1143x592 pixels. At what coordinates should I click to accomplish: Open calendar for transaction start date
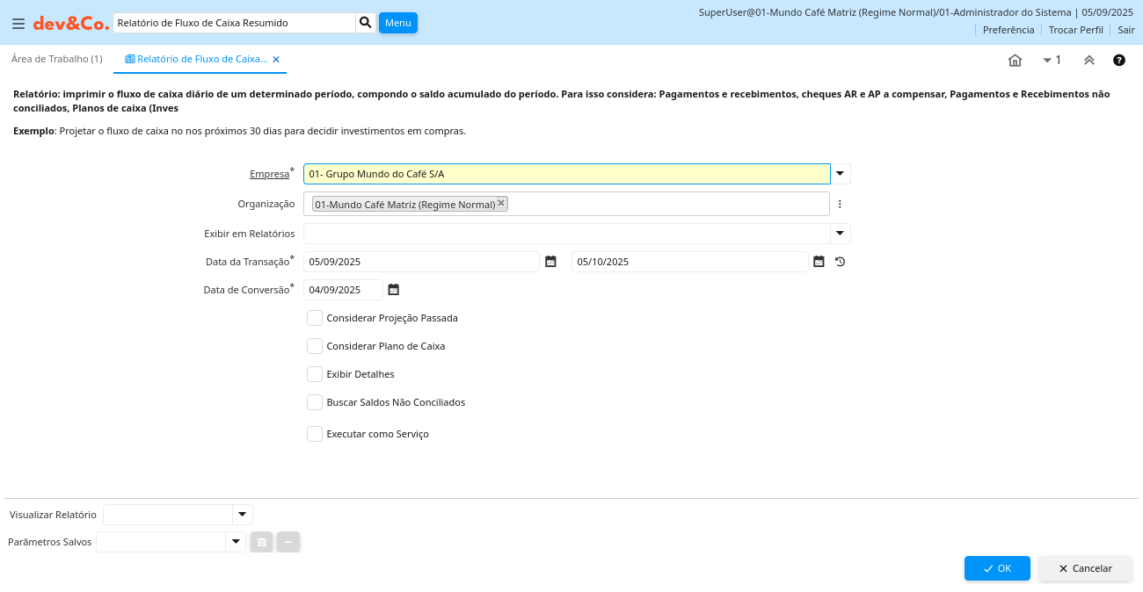pos(550,262)
